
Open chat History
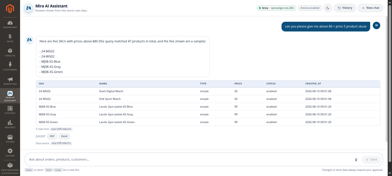point(345,8)
